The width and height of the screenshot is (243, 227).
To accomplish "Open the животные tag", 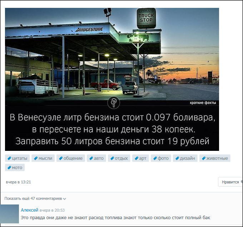I will (x=215, y=158).
